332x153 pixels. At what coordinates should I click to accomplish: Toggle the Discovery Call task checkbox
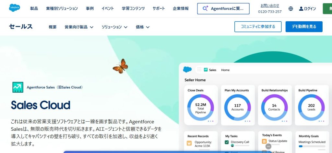[227, 142]
